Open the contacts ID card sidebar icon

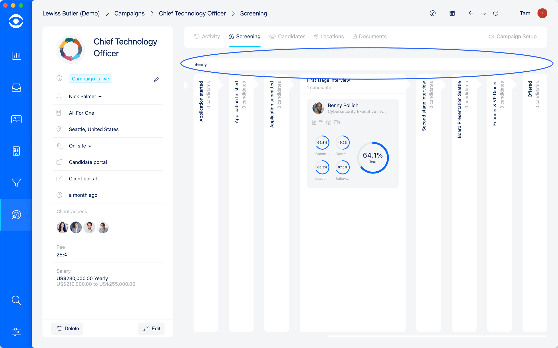click(x=16, y=119)
